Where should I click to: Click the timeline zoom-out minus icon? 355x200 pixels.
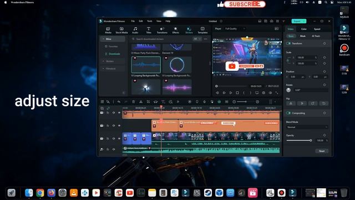coord(234,102)
